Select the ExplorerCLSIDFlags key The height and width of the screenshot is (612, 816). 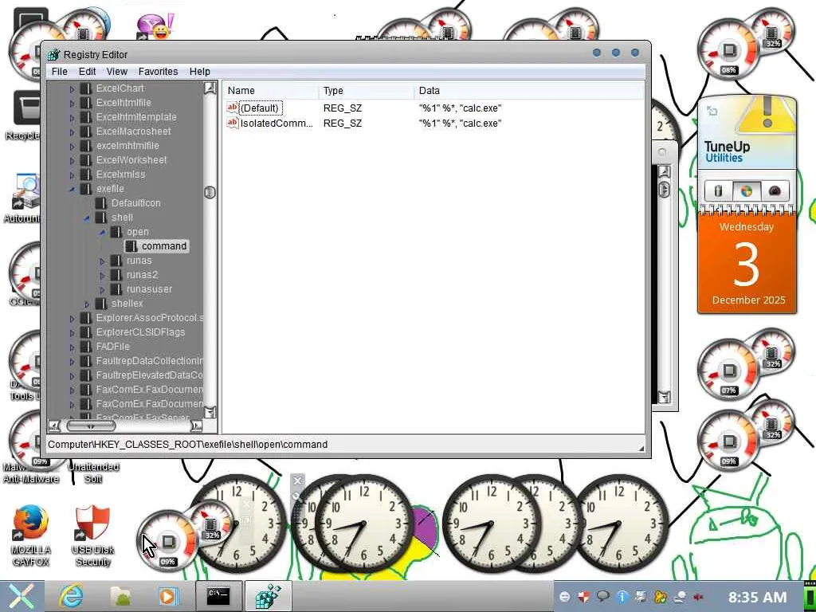click(140, 332)
